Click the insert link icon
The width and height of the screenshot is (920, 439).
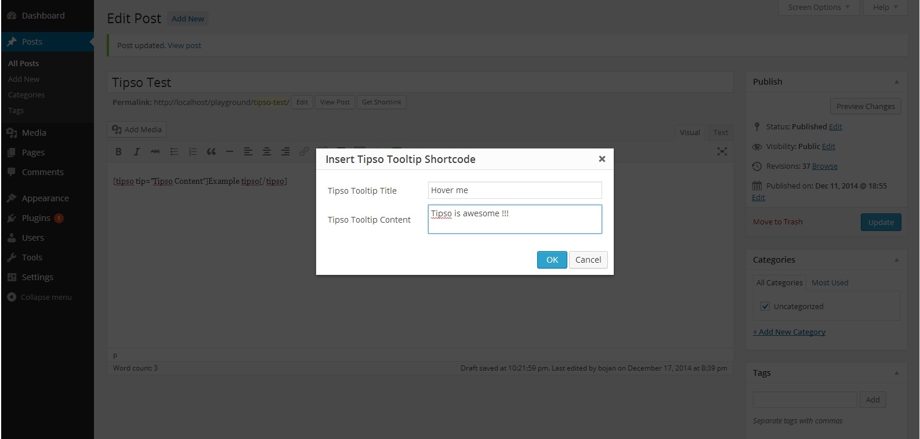pos(304,151)
